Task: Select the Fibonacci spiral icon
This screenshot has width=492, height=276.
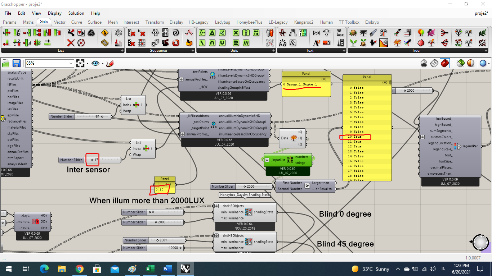Action: point(176,33)
